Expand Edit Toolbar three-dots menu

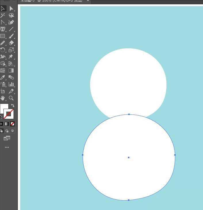coord(7,147)
